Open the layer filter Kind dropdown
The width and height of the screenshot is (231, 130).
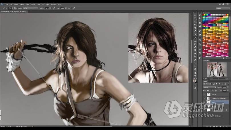(207, 84)
